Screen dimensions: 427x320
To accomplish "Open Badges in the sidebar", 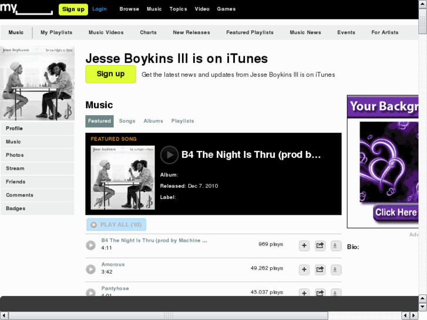I will (x=38, y=208).
